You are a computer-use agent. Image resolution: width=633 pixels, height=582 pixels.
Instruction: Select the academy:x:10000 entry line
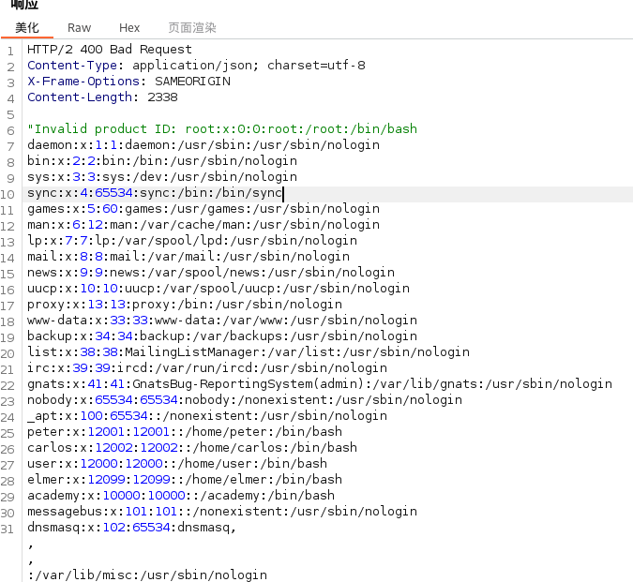181,495
